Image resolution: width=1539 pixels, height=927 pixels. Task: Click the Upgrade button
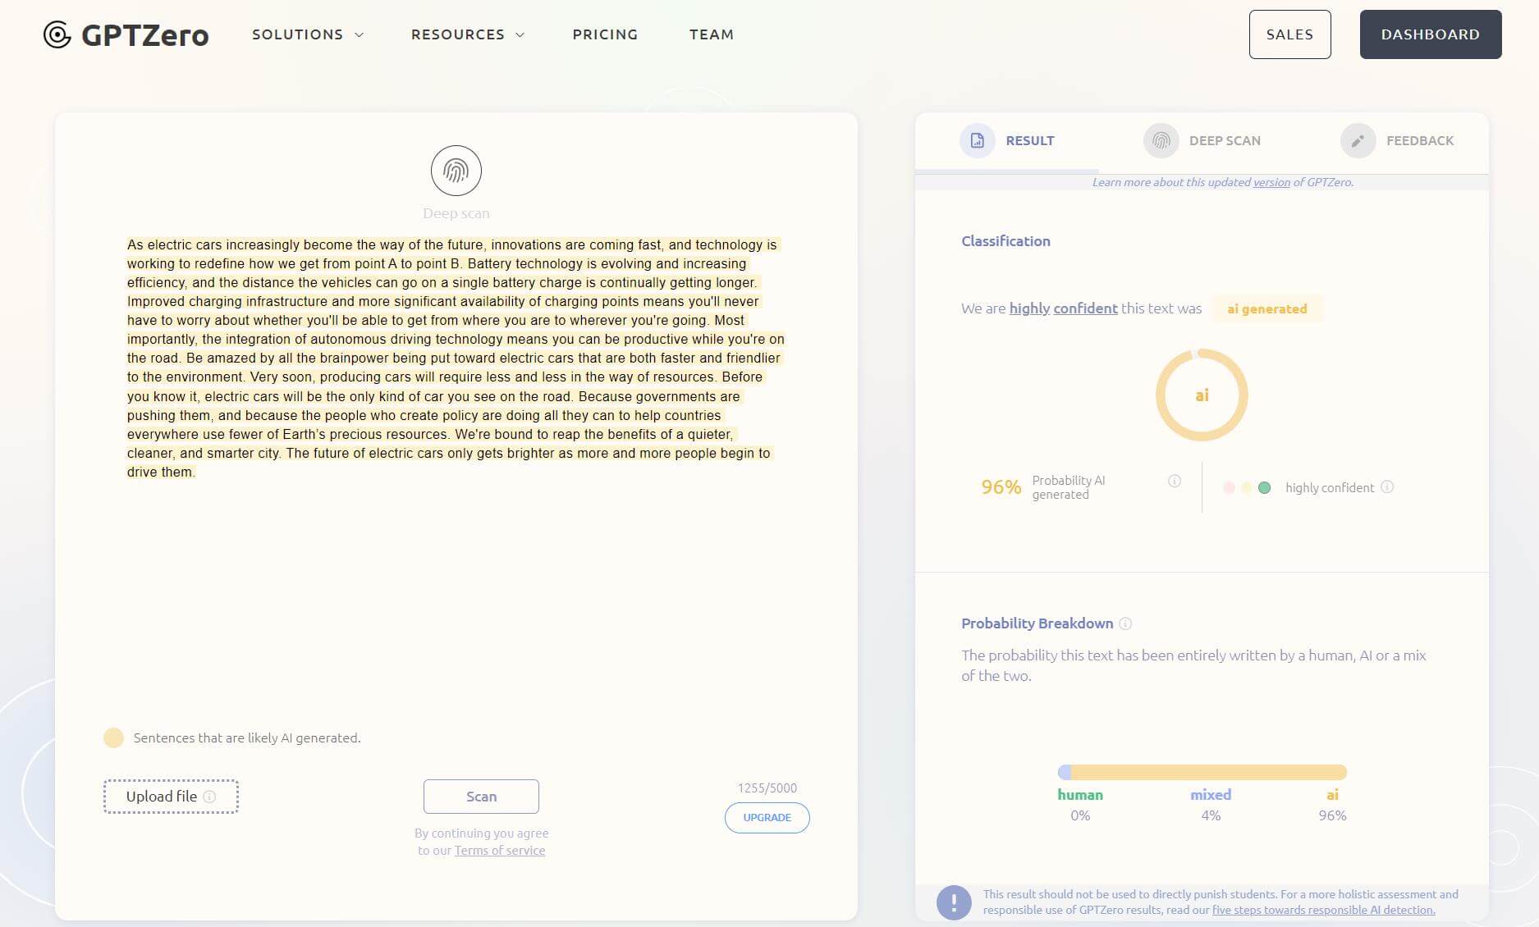767,818
